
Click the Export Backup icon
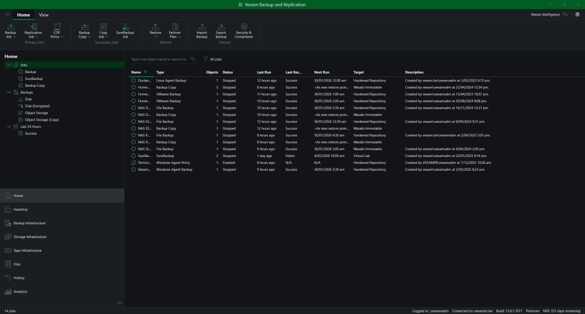tap(221, 27)
